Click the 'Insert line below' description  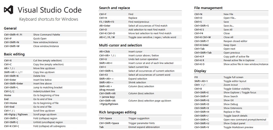click(42, 80)
